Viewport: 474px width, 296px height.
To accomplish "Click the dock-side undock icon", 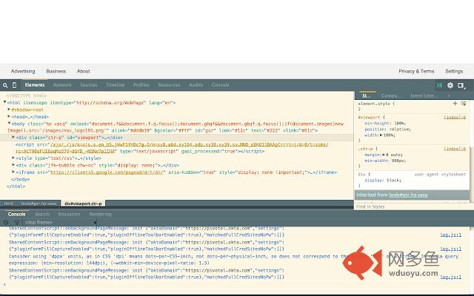I will click(461, 86).
